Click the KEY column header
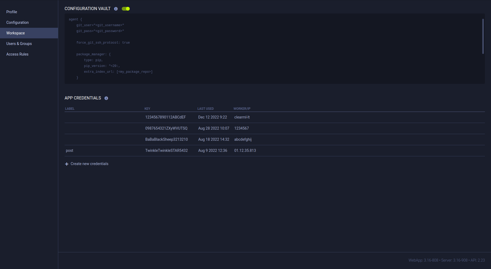This screenshot has width=491, height=269. pyautogui.click(x=147, y=109)
